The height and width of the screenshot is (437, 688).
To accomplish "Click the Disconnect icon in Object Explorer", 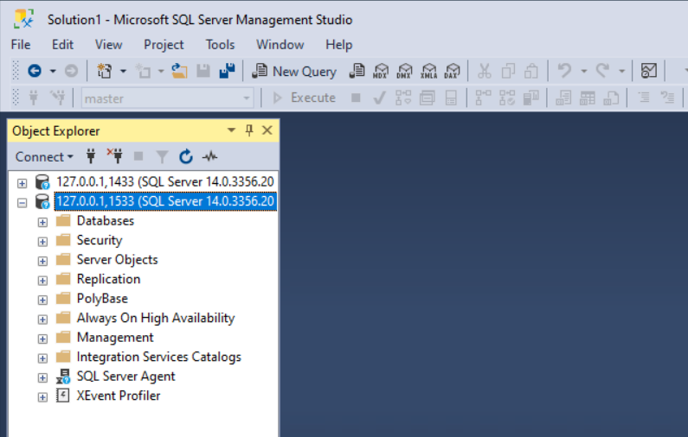I will [x=114, y=155].
